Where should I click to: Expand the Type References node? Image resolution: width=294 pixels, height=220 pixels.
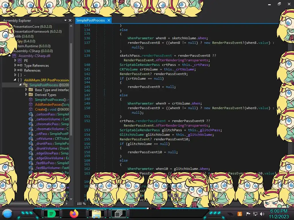click(x=15, y=65)
